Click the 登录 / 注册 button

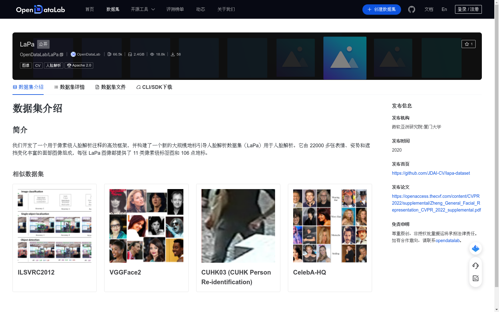468,9
